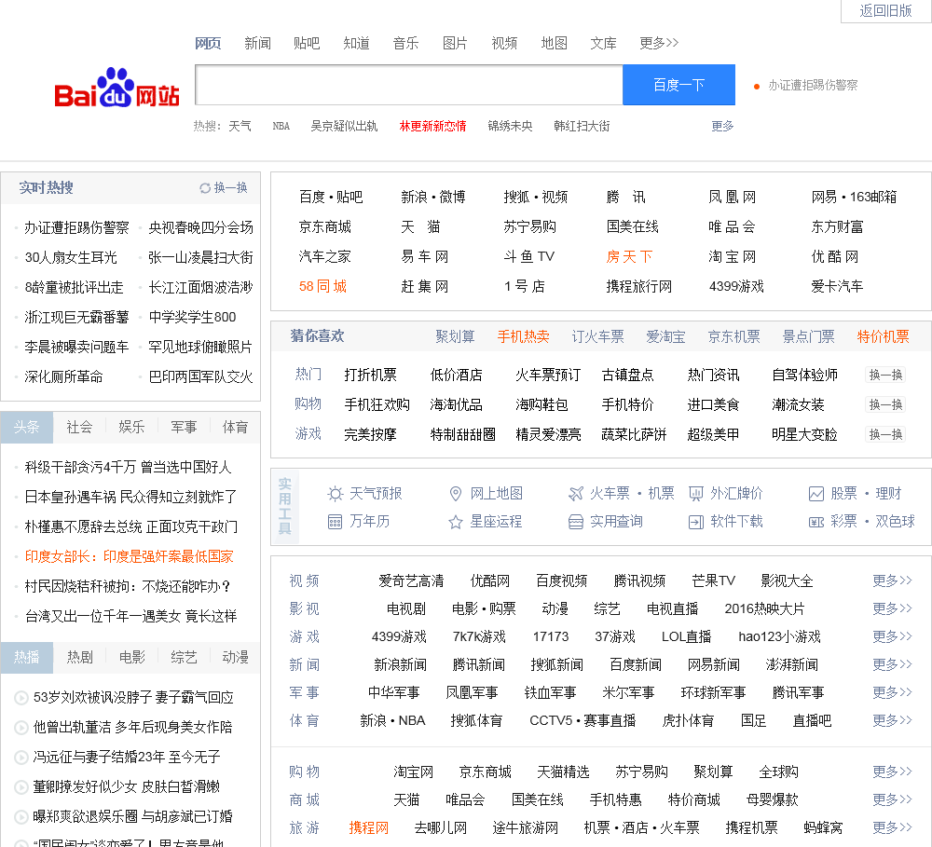Click the map pin icon for 网上地图
932x847 pixels.
pyautogui.click(x=456, y=494)
